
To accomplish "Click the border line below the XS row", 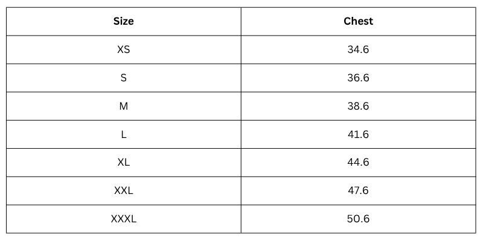I will (x=241, y=64).
